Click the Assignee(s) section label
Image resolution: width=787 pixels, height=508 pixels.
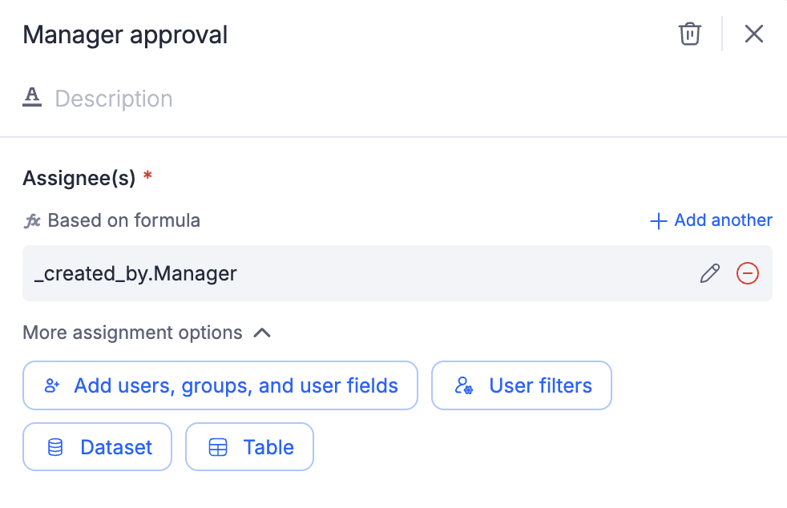point(79,178)
